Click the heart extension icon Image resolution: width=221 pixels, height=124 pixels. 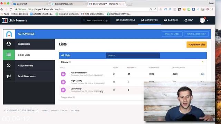(208, 9)
